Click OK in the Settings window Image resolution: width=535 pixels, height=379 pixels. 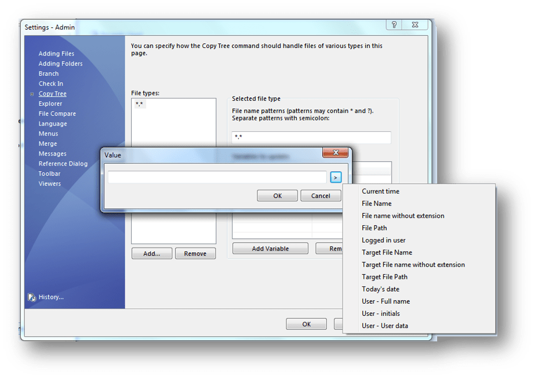pyautogui.click(x=307, y=324)
